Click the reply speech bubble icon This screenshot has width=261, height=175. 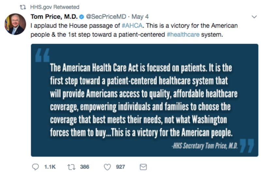tap(36, 167)
